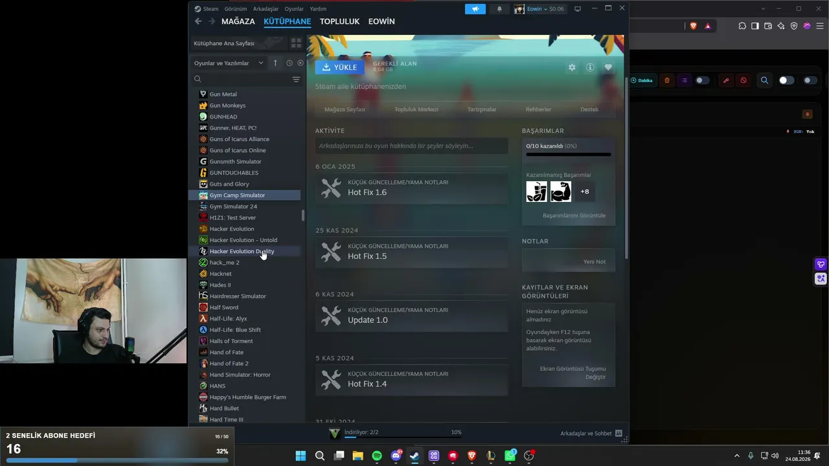This screenshot has width=829, height=466.
Task: Click the blue magnifier icon on the web page
Action: (765, 80)
